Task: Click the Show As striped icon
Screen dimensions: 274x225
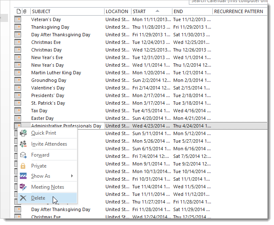Action: coord(23,176)
